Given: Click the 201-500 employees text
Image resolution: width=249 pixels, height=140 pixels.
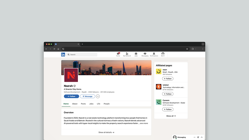Looking at the screenshot, I should 107,92.
